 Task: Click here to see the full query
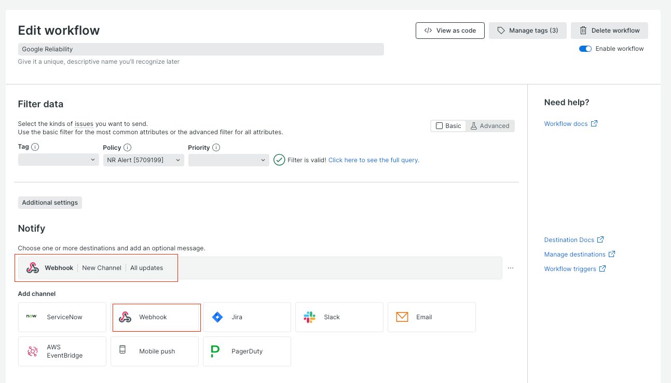[x=374, y=160]
